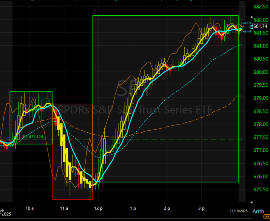Click the 681.74 current price bubble
Image resolution: width=270 pixels, height=221 pixels.
(x=260, y=26)
